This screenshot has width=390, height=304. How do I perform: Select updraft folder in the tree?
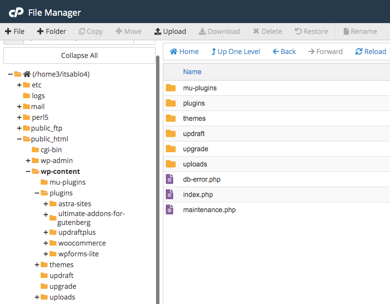(x=61, y=276)
